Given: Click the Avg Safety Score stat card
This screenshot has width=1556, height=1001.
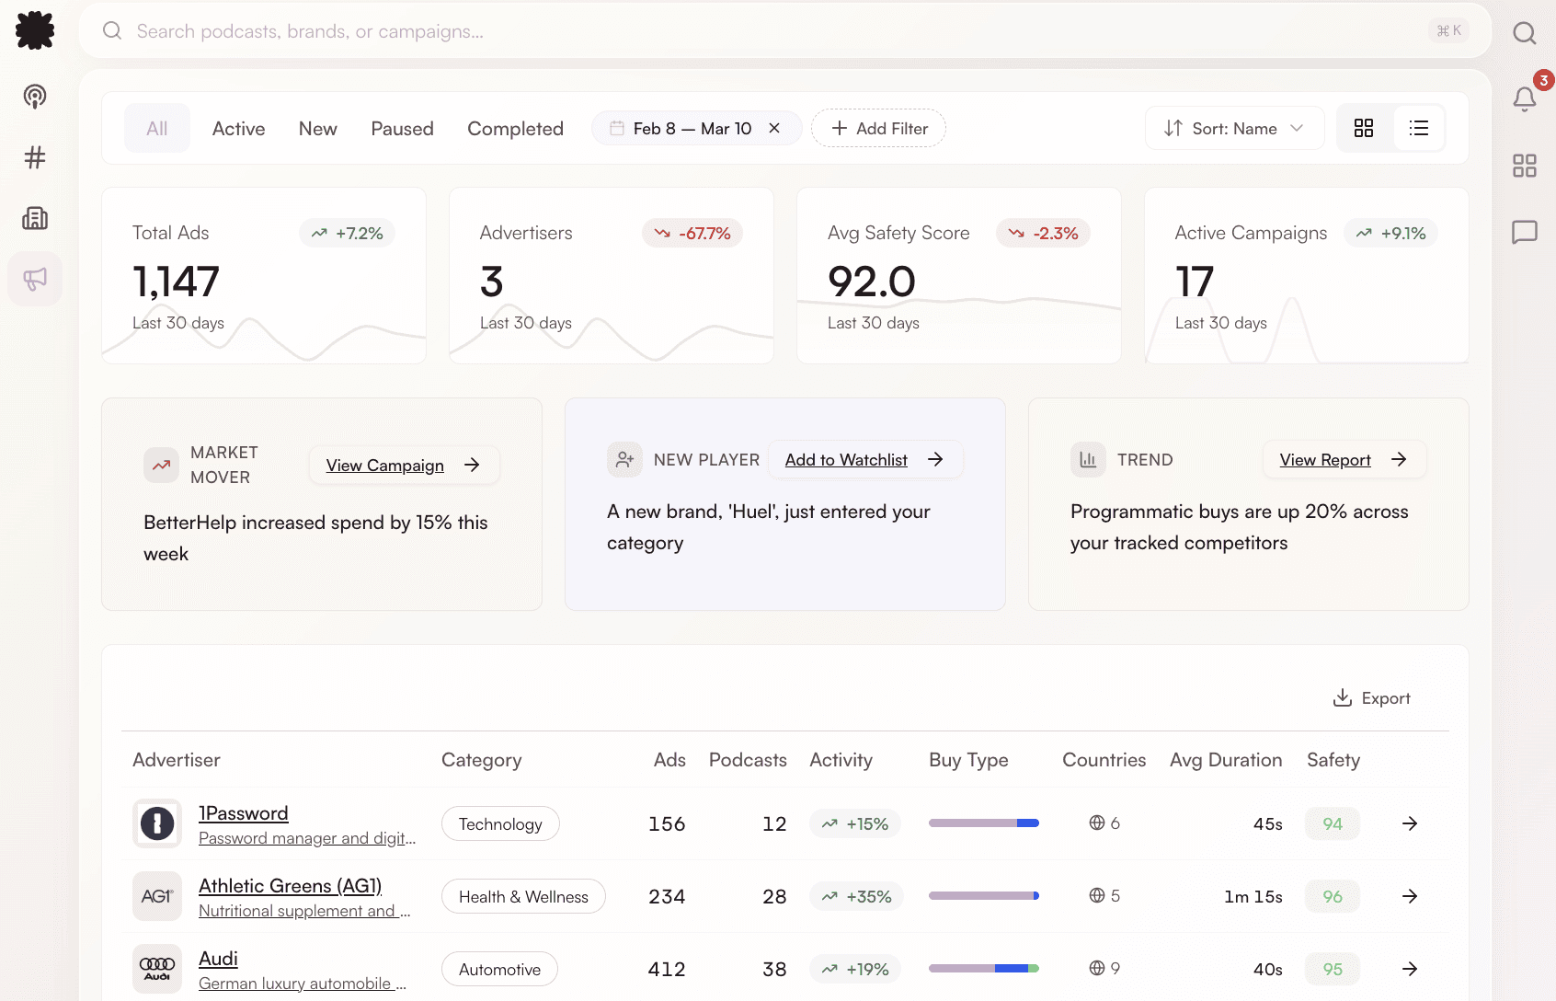Looking at the screenshot, I should (959, 275).
